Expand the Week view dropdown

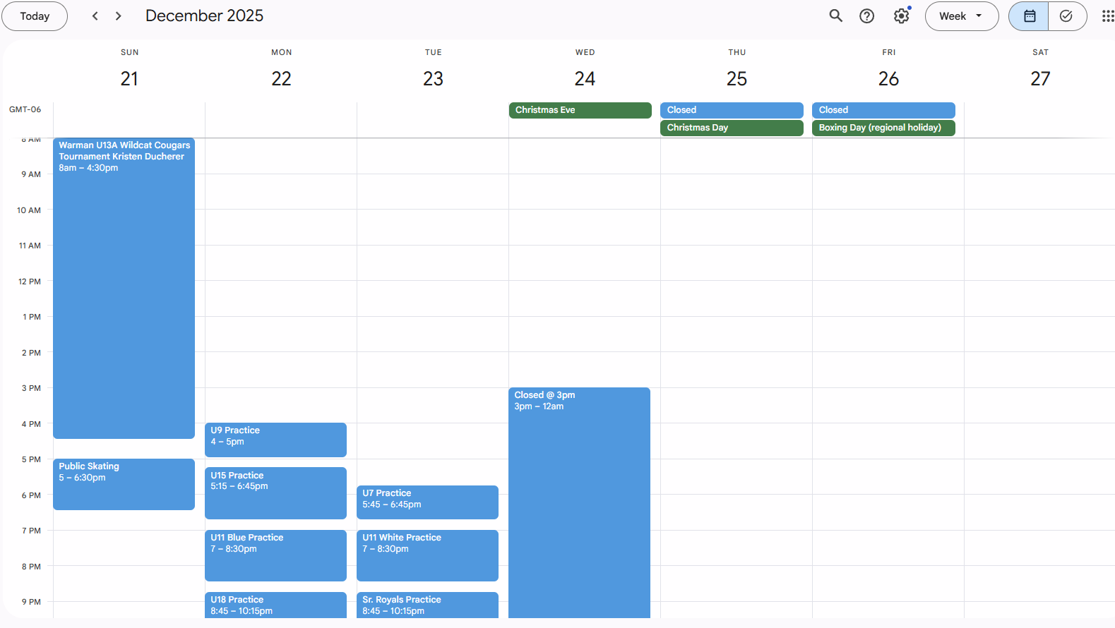tap(961, 16)
